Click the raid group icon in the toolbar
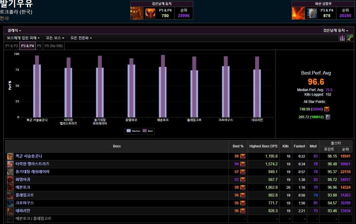 pos(343,38)
